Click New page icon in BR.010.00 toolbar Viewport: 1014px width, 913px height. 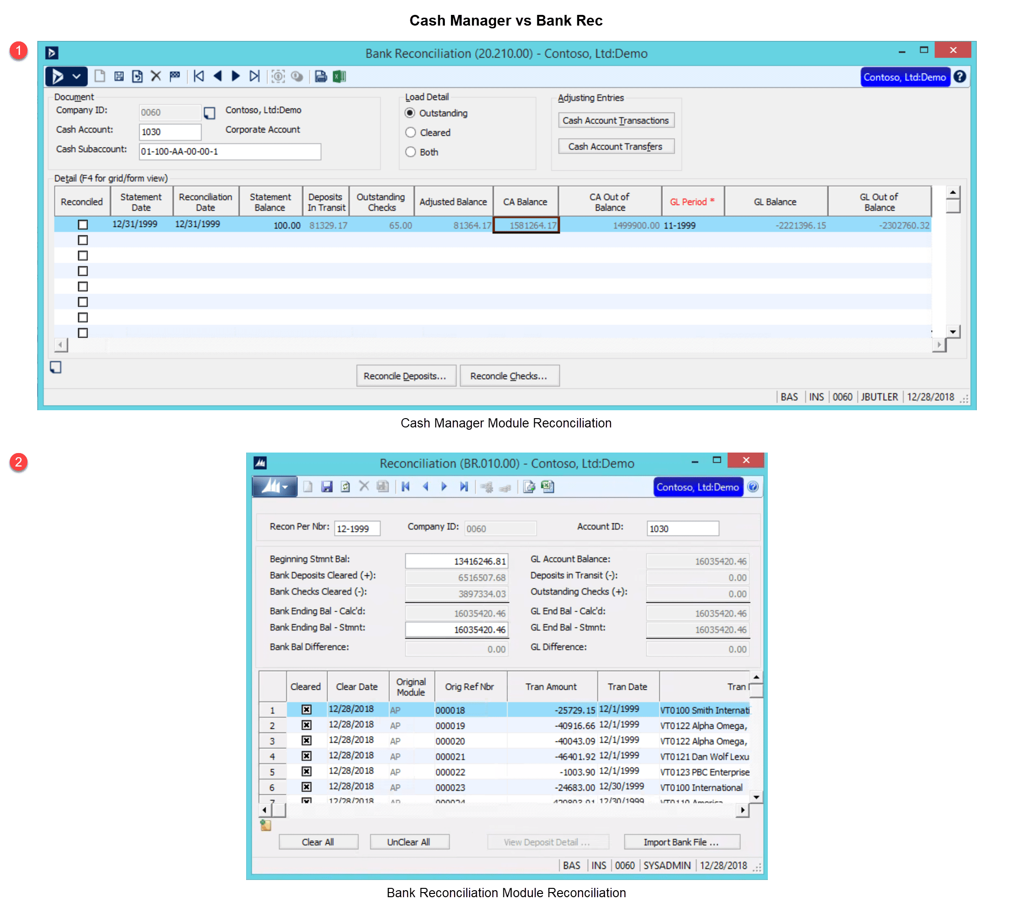click(x=308, y=486)
